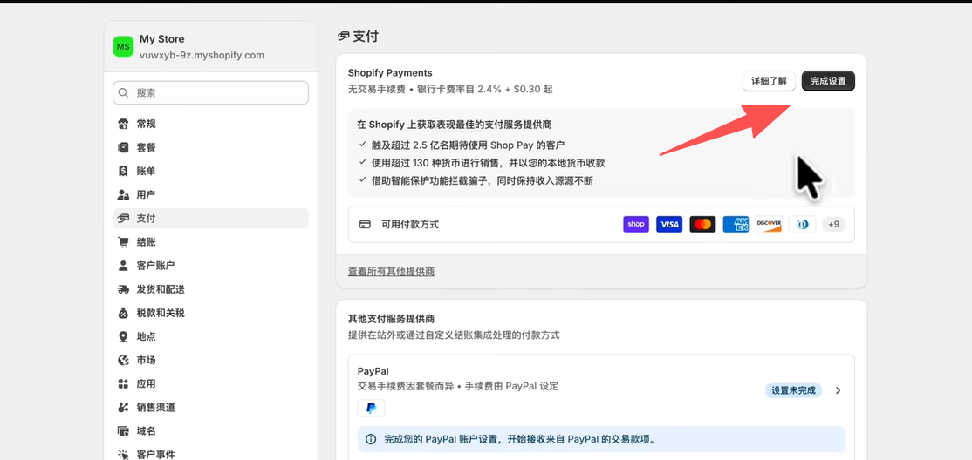
Task: Click the 套餐 plan icon
Action: [x=123, y=147]
